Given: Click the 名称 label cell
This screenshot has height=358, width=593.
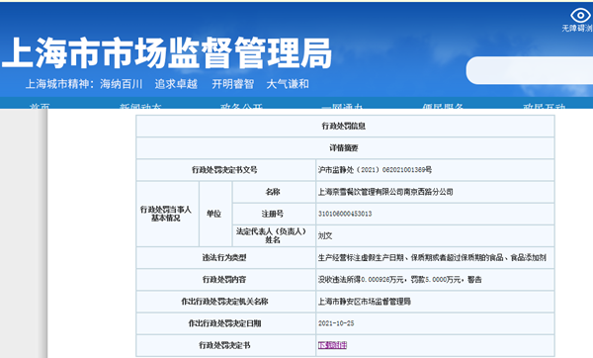Looking at the screenshot, I should pyautogui.click(x=274, y=192).
